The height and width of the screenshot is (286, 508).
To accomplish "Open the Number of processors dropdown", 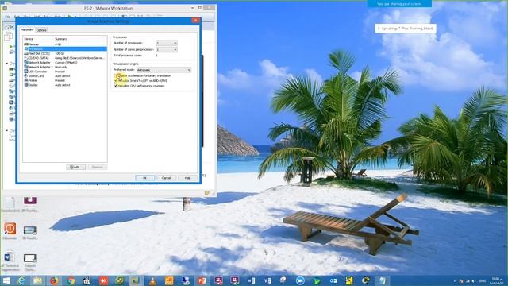I will click(167, 43).
